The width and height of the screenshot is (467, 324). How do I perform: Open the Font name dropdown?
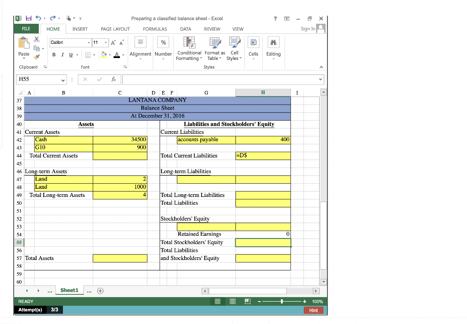tap(88, 42)
